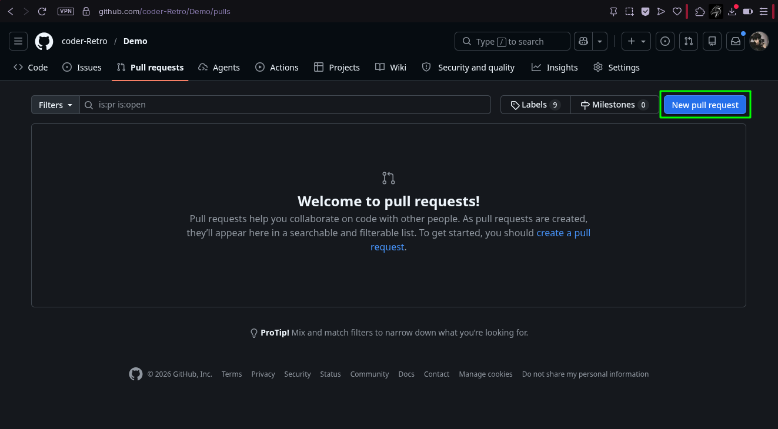Focus the Type / to search field
Viewport: 778px width, 429px height.
pos(512,41)
